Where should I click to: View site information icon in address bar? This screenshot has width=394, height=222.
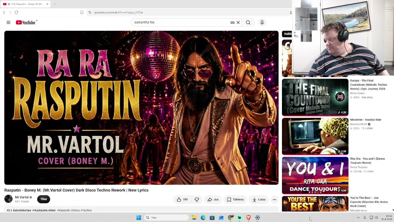(x=90, y=12)
